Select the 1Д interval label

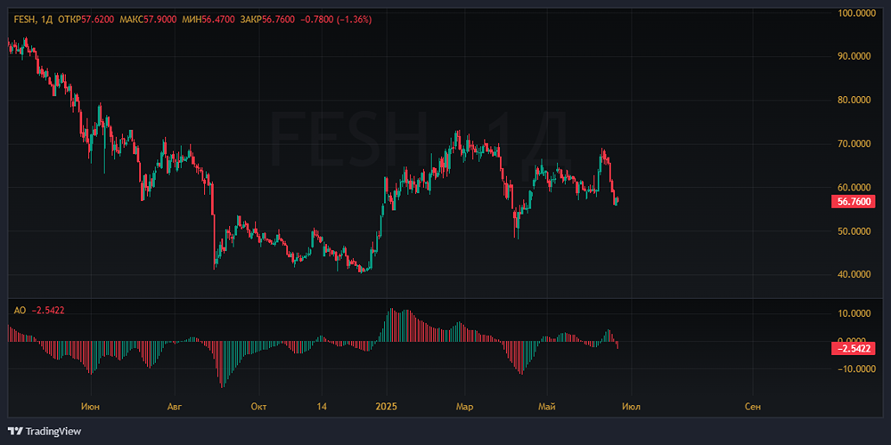[46, 19]
